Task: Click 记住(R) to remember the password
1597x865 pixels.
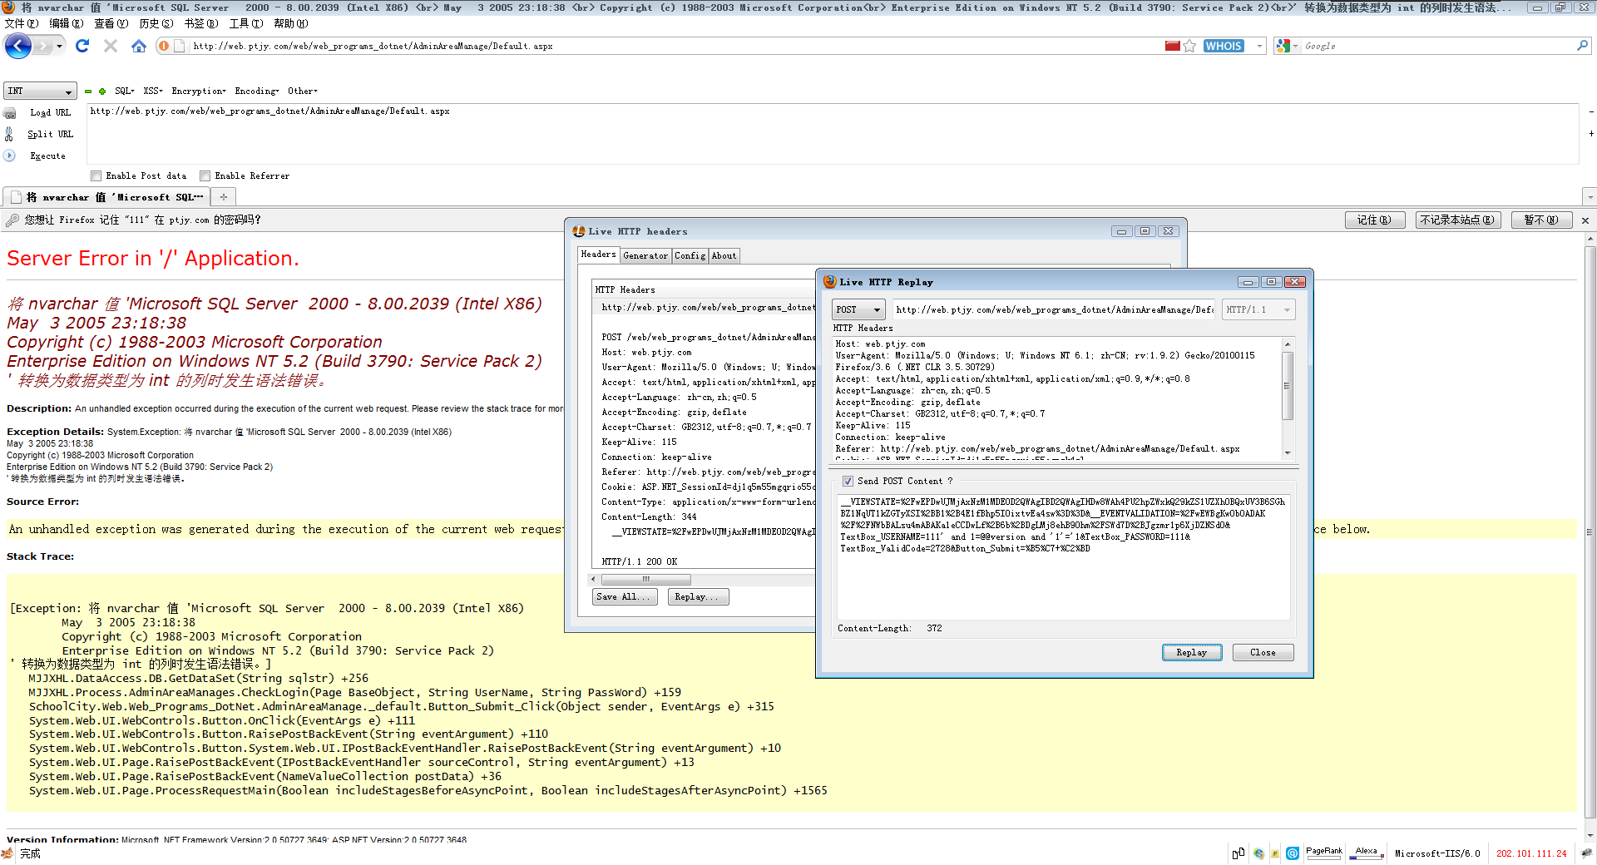Action: point(1374,220)
